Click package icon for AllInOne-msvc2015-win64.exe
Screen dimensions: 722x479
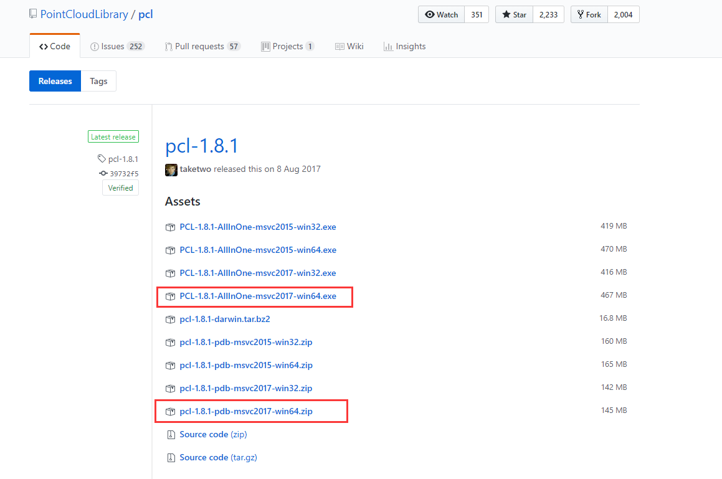[x=170, y=250]
